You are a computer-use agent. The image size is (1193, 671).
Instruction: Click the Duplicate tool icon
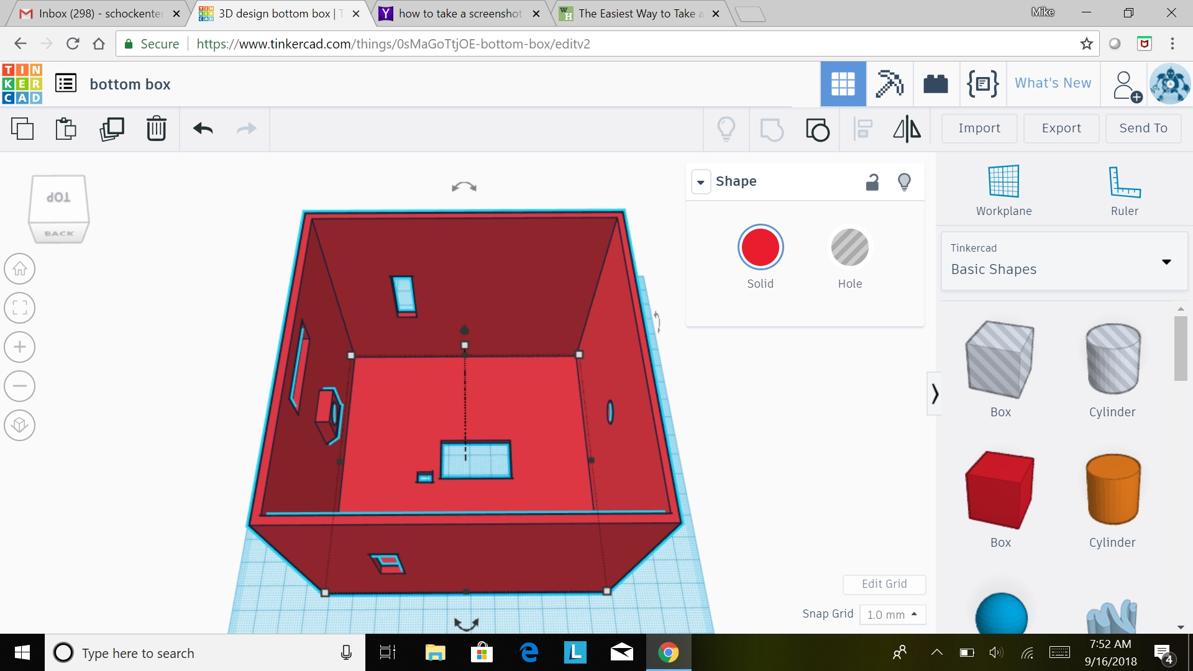(x=112, y=129)
